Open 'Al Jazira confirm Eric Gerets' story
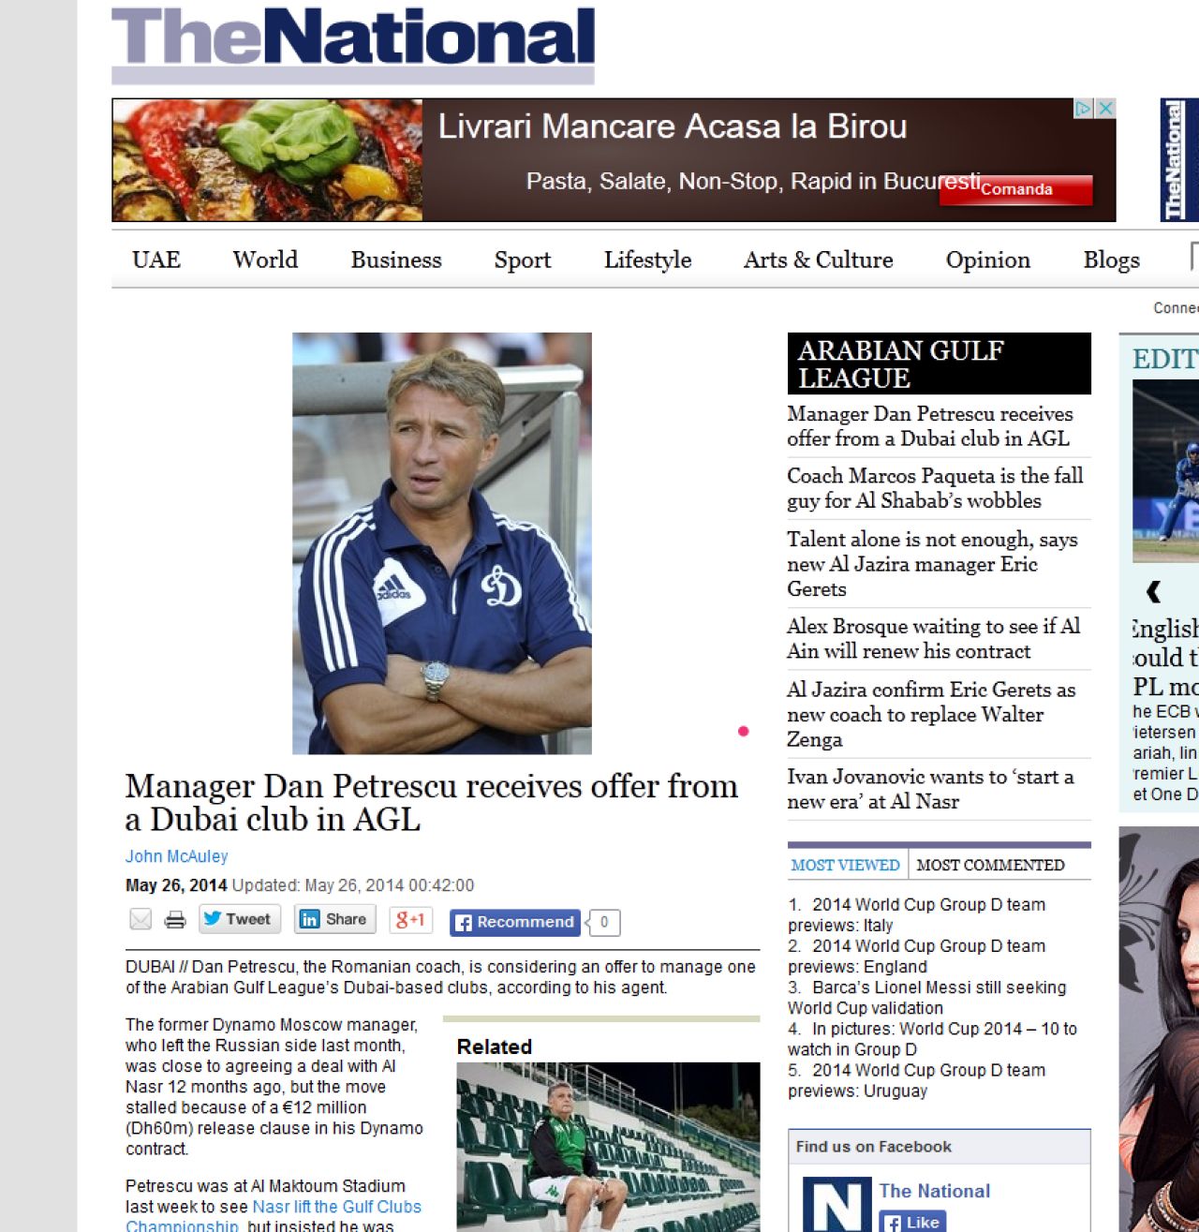The image size is (1199, 1232). coord(931,714)
